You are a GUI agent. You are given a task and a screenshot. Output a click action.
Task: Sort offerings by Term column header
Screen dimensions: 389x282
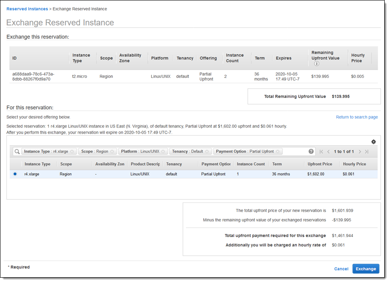point(277,164)
